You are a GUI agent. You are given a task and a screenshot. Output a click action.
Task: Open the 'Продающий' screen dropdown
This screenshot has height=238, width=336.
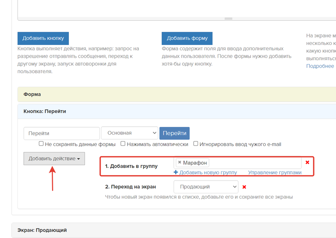(205, 187)
